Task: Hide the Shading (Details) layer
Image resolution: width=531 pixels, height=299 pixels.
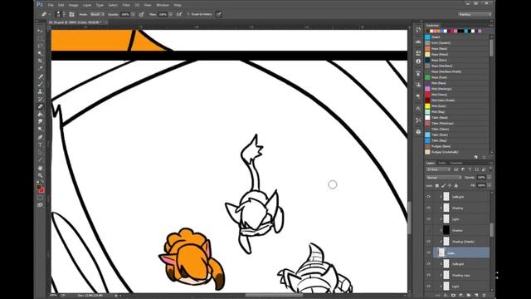Action: [x=428, y=242]
